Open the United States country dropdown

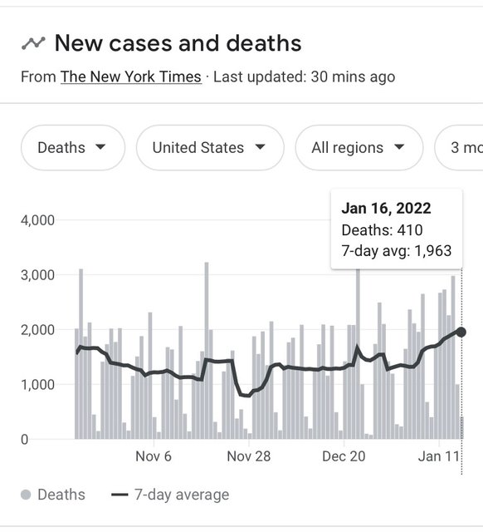(x=210, y=148)
